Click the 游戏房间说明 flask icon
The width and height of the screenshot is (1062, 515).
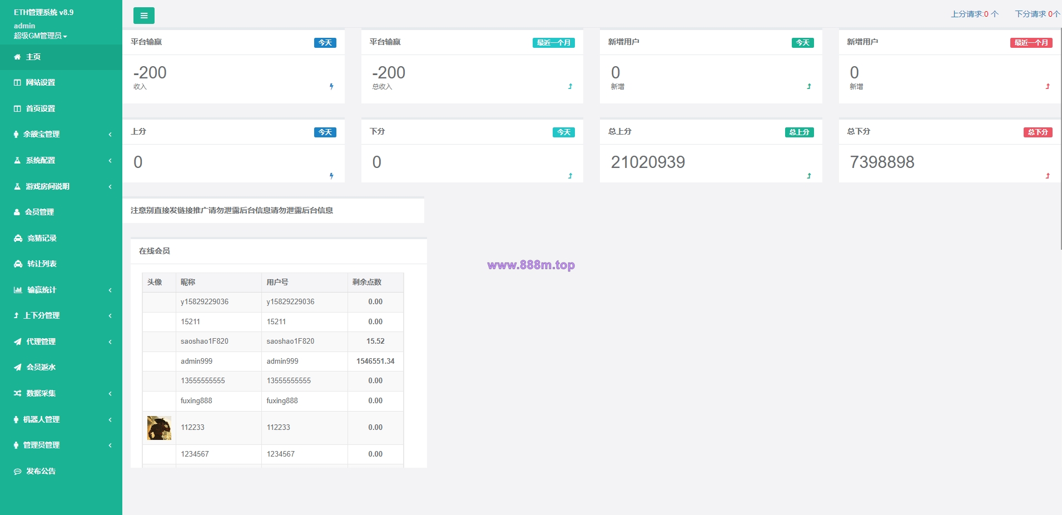pos(17,186)
